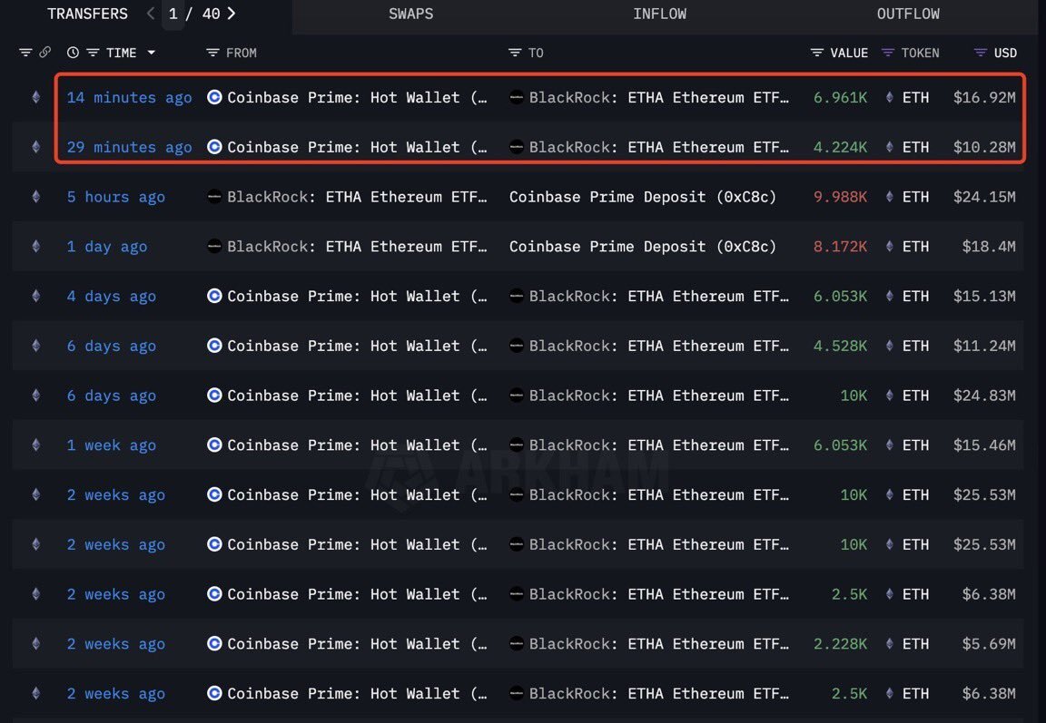
Task: Select the $16.92M USD amount
Action: click(x=984, y=97)
